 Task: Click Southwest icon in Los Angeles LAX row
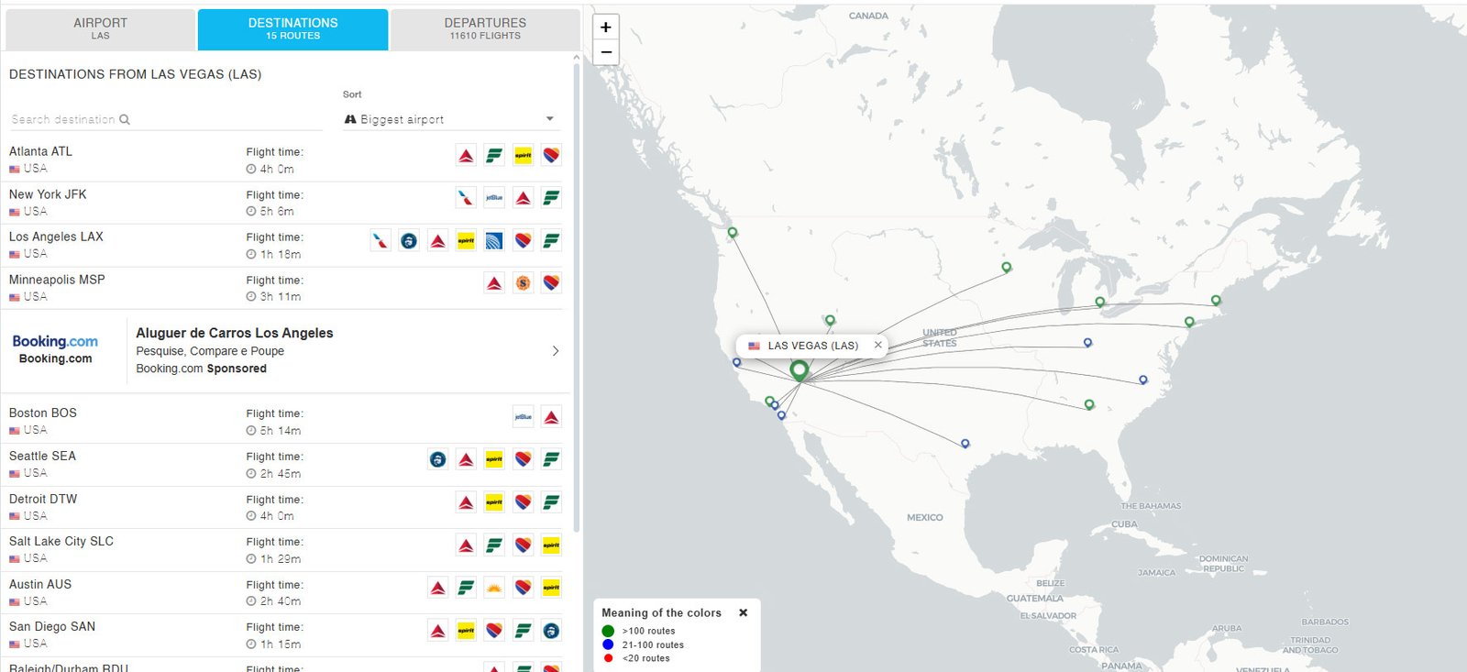click(523, 240)
